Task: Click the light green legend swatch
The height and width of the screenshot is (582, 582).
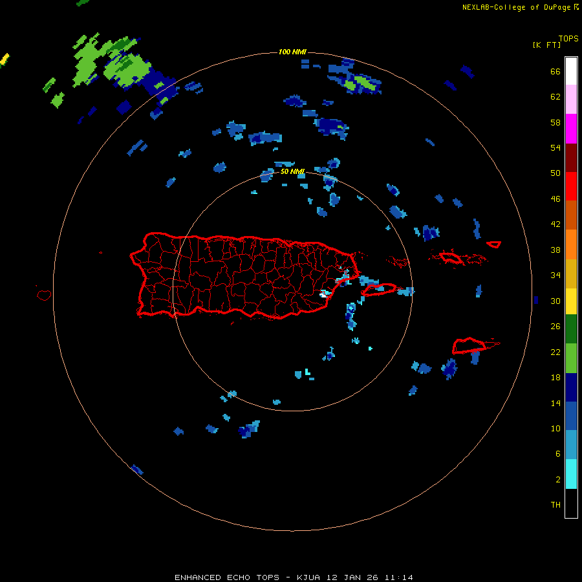Action: coord(571,358)
